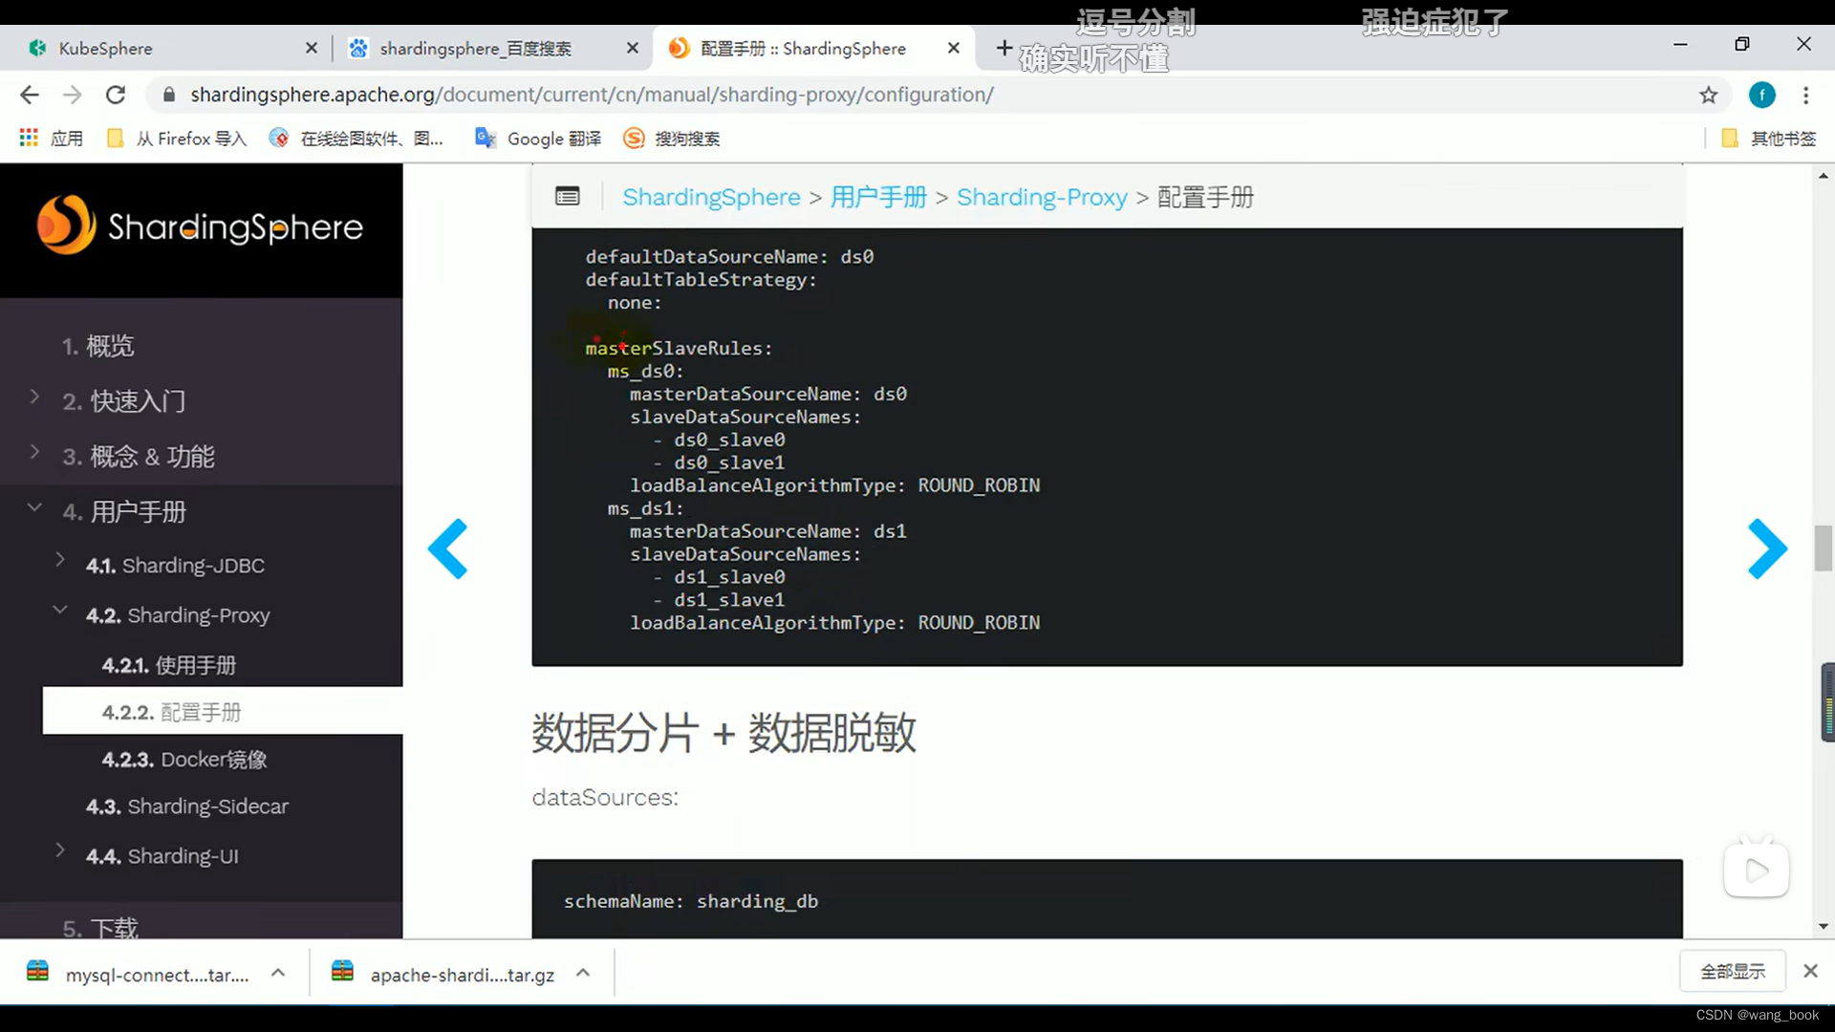Expand the '2. 快速入门' sidebar section
This screenshot has height=1032, width=1835.
34,397
